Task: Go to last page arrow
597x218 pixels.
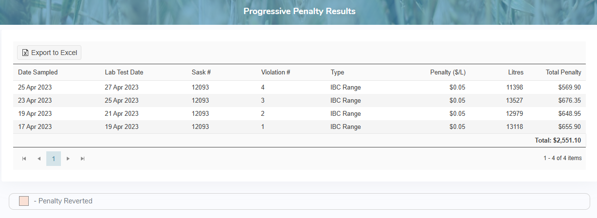Action: click(x=83, y=159)
